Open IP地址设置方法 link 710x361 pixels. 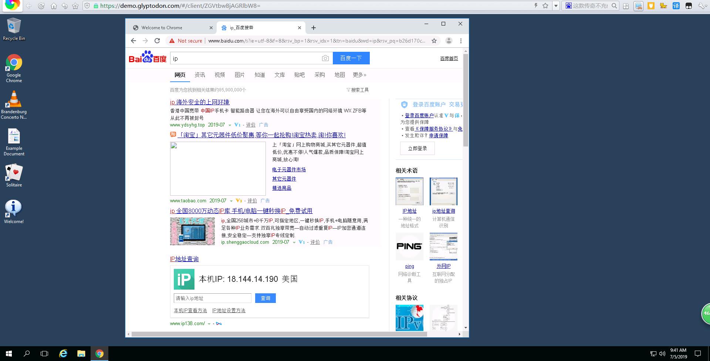[x=229, y=311]
